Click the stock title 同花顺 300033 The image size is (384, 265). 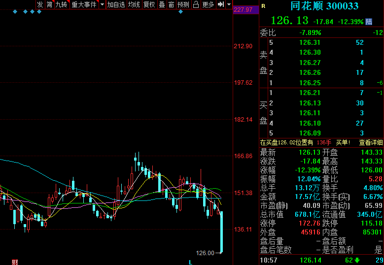[x=324, y=6]
